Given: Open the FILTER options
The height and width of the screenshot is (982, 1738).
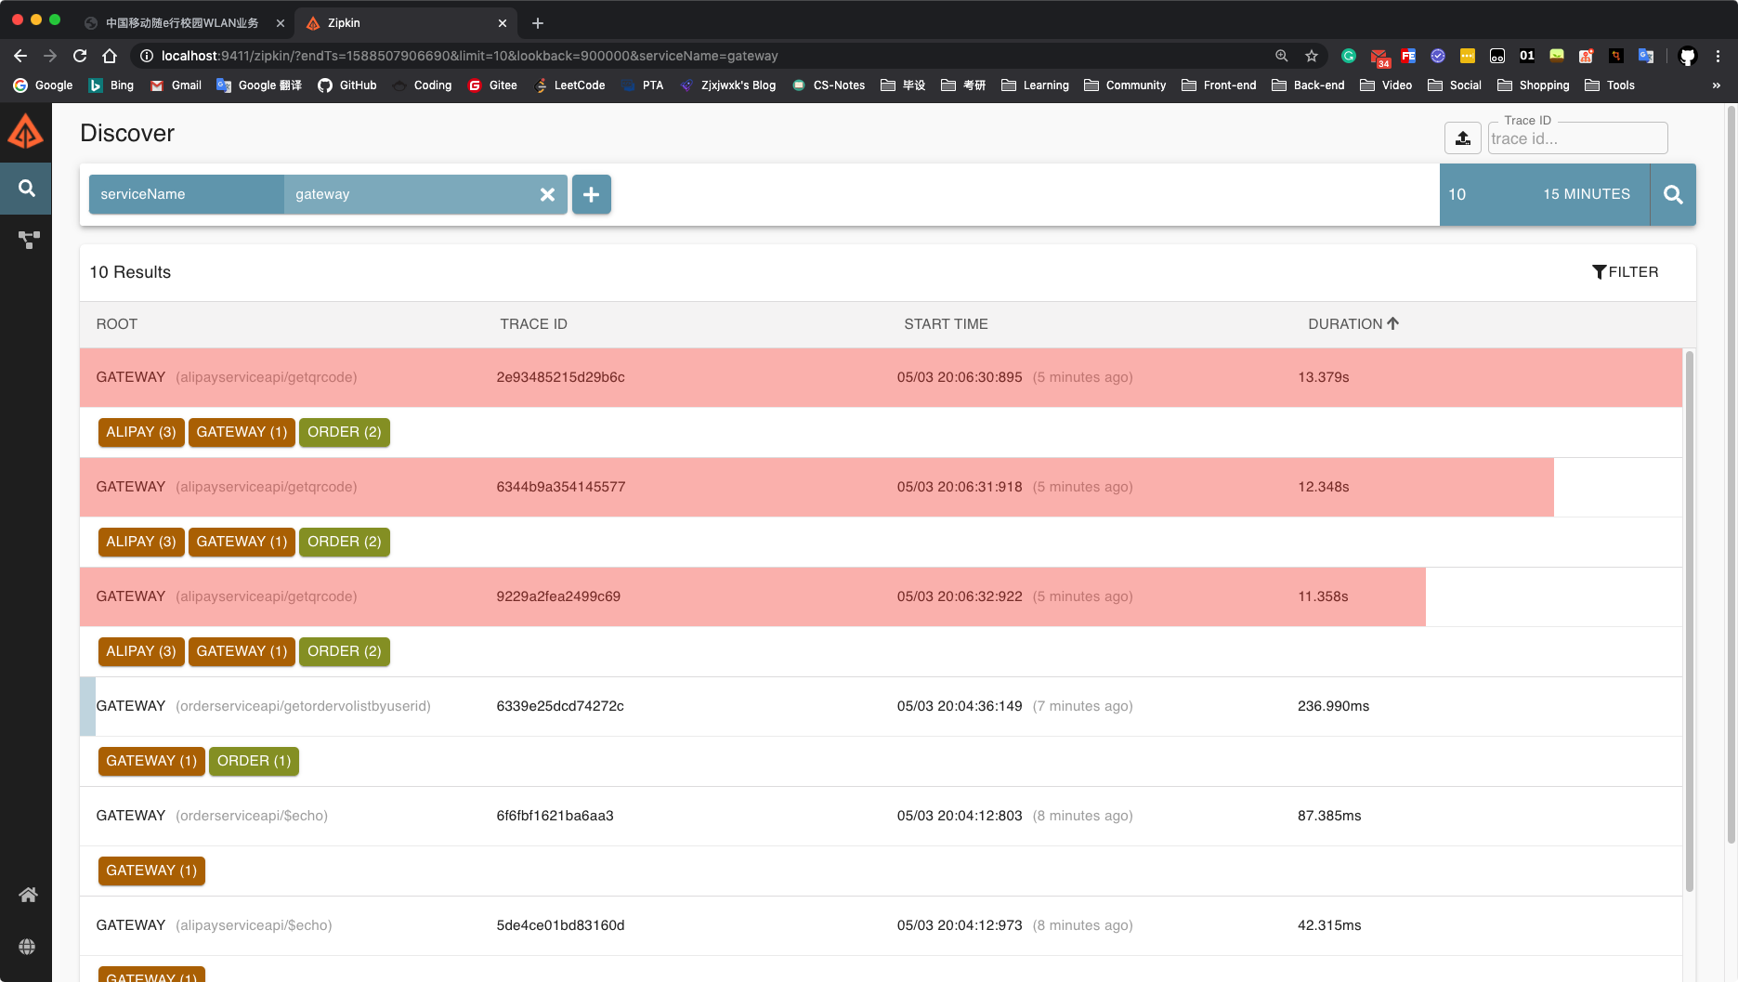Looking at the screenshot, I should 1626,272.
